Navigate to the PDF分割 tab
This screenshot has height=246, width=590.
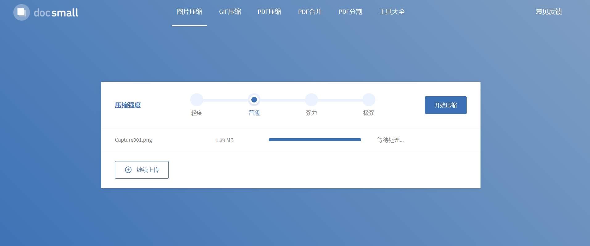pyautogui.click(x=350, y=12)
